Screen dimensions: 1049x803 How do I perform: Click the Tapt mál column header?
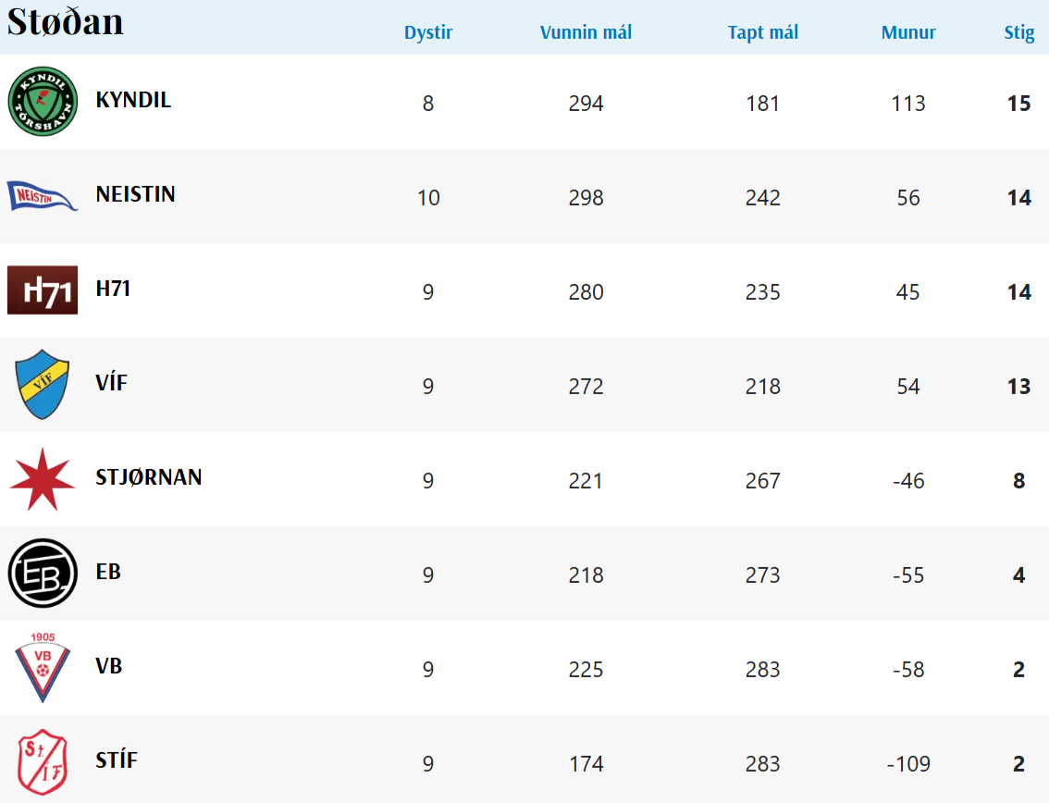click(762, 33)
